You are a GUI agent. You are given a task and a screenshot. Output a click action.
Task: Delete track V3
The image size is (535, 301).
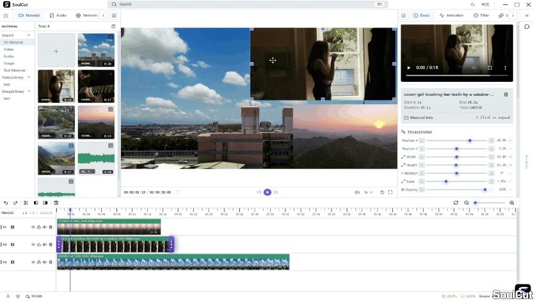[x=51, y=262]
